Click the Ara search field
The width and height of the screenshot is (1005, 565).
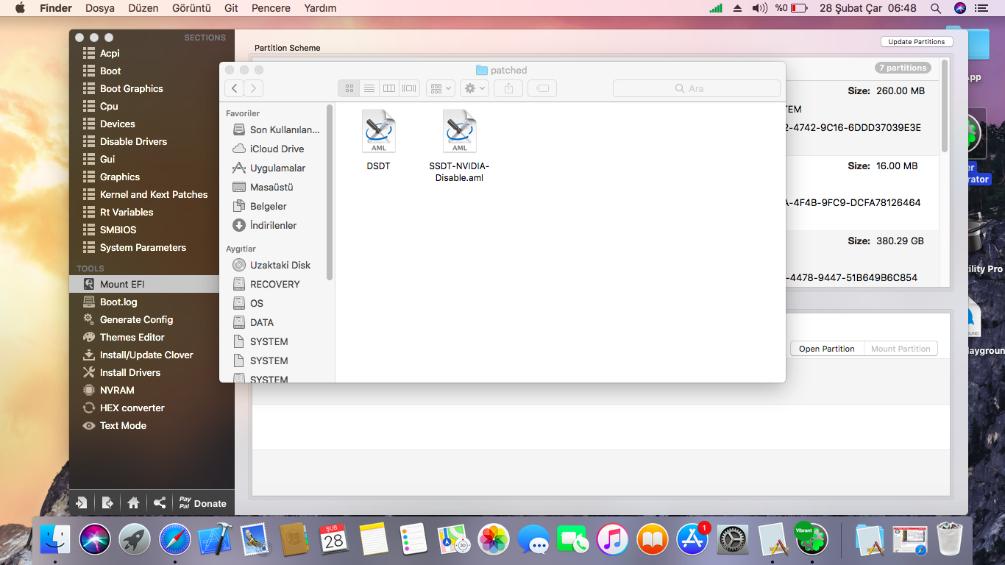[x=696, y=88]
